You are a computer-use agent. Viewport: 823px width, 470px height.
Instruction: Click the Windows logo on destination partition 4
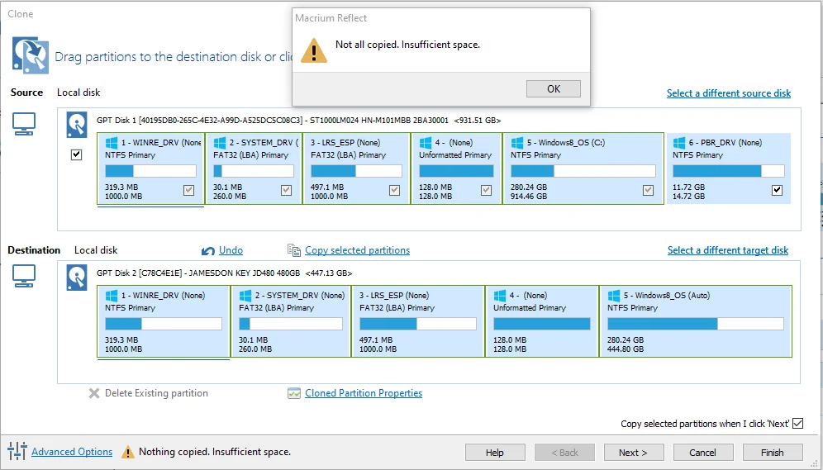(500, 296)
